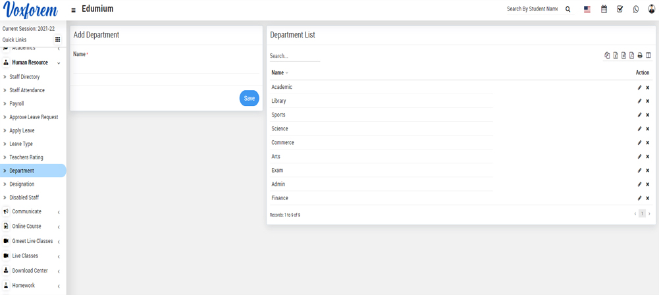The image size is (659, 295).
Task: Focus the department Name input field
Action: click(165, 67)
